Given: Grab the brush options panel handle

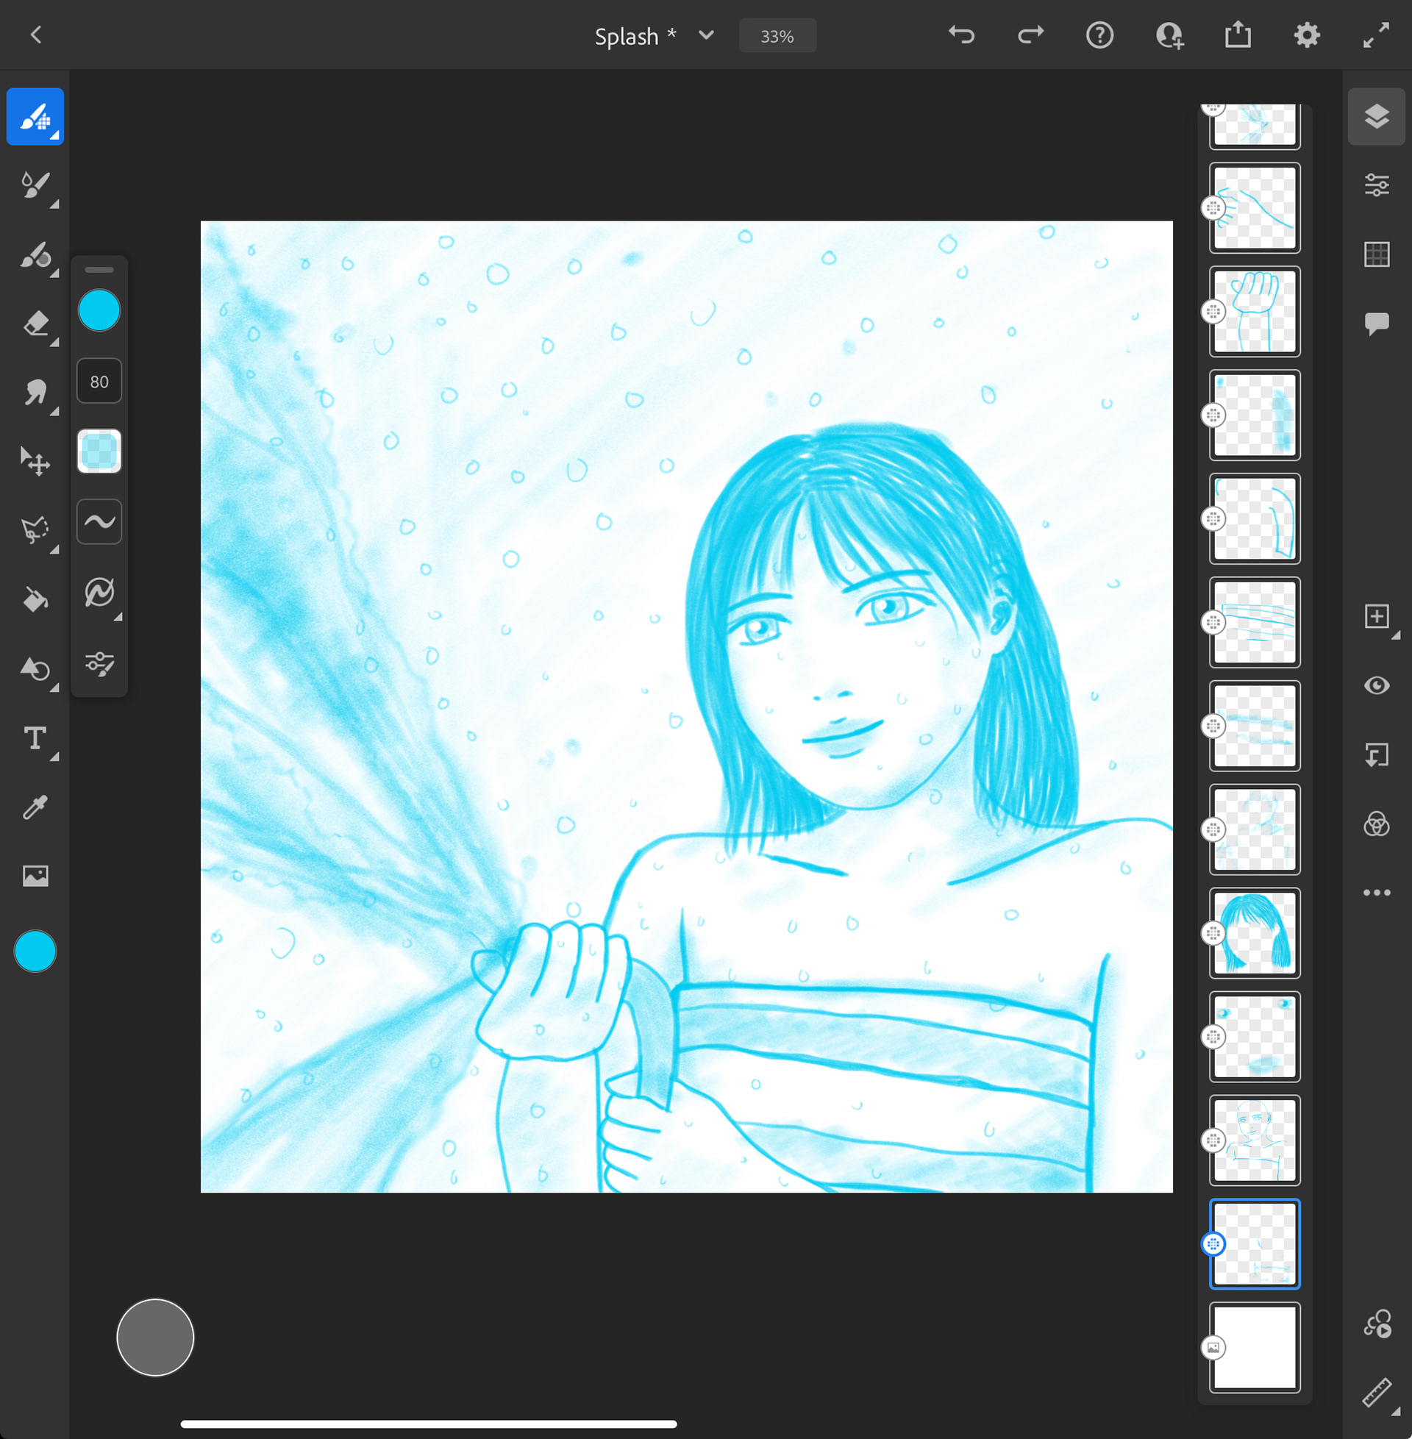Looking at the screenshot, I should point(99,270).
